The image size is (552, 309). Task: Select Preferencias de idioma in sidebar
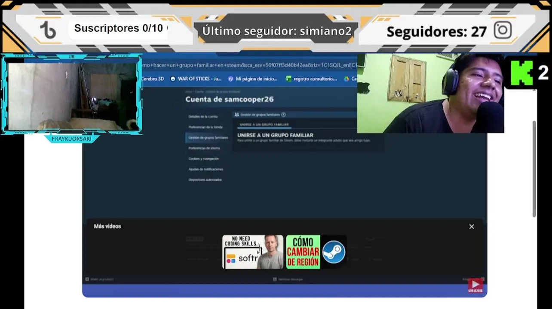click(x=204, y=148)
